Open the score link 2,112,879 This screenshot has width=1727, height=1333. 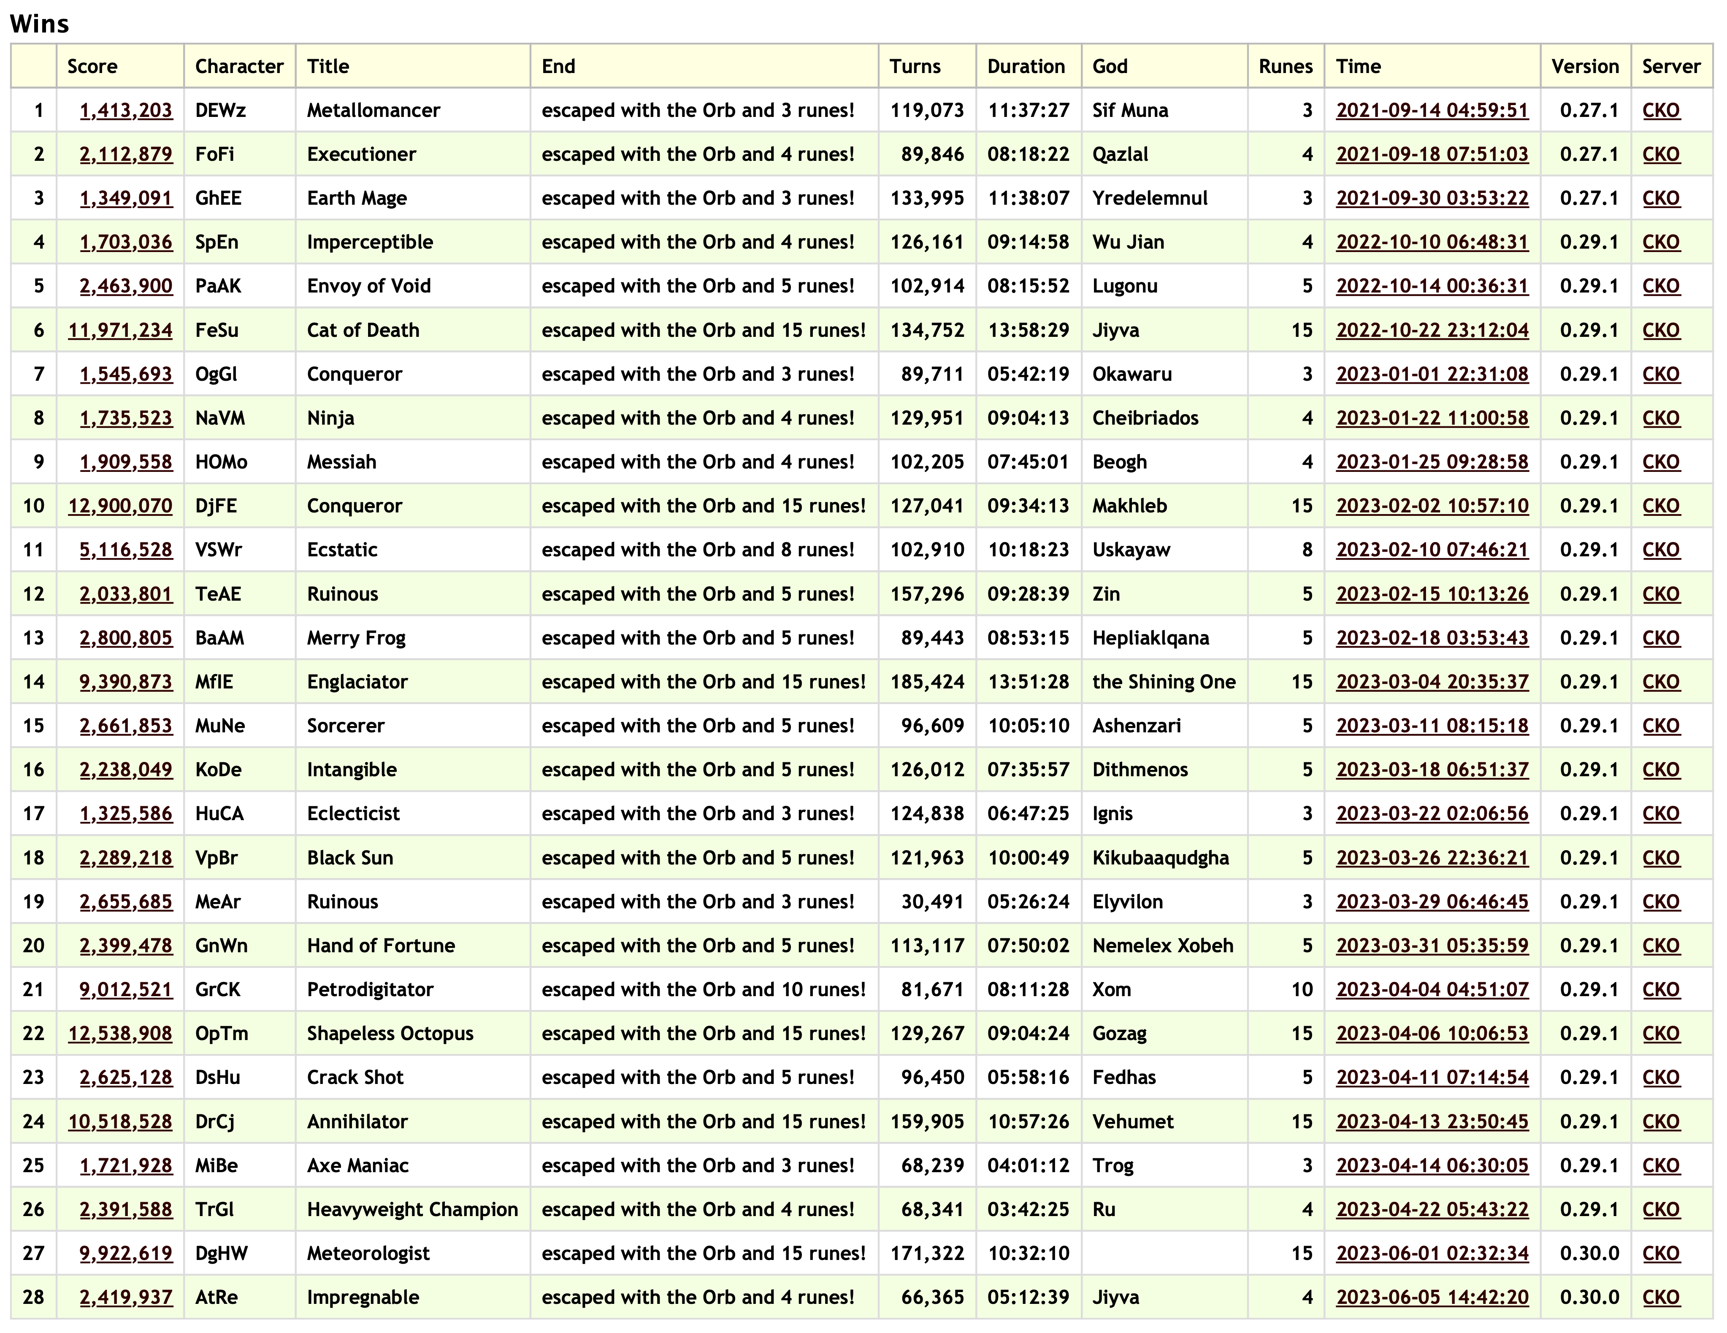pos(126,154)
